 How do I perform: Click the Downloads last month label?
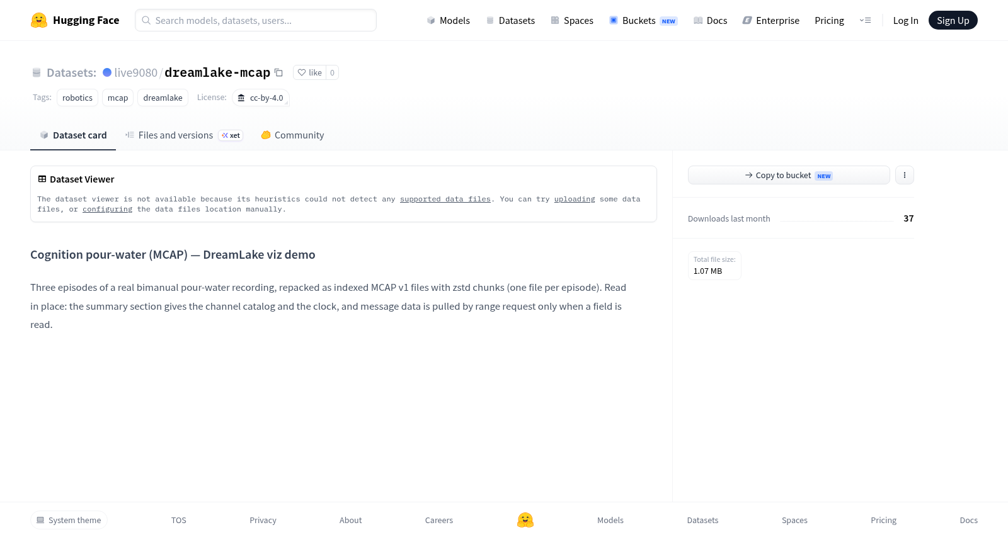729,218
